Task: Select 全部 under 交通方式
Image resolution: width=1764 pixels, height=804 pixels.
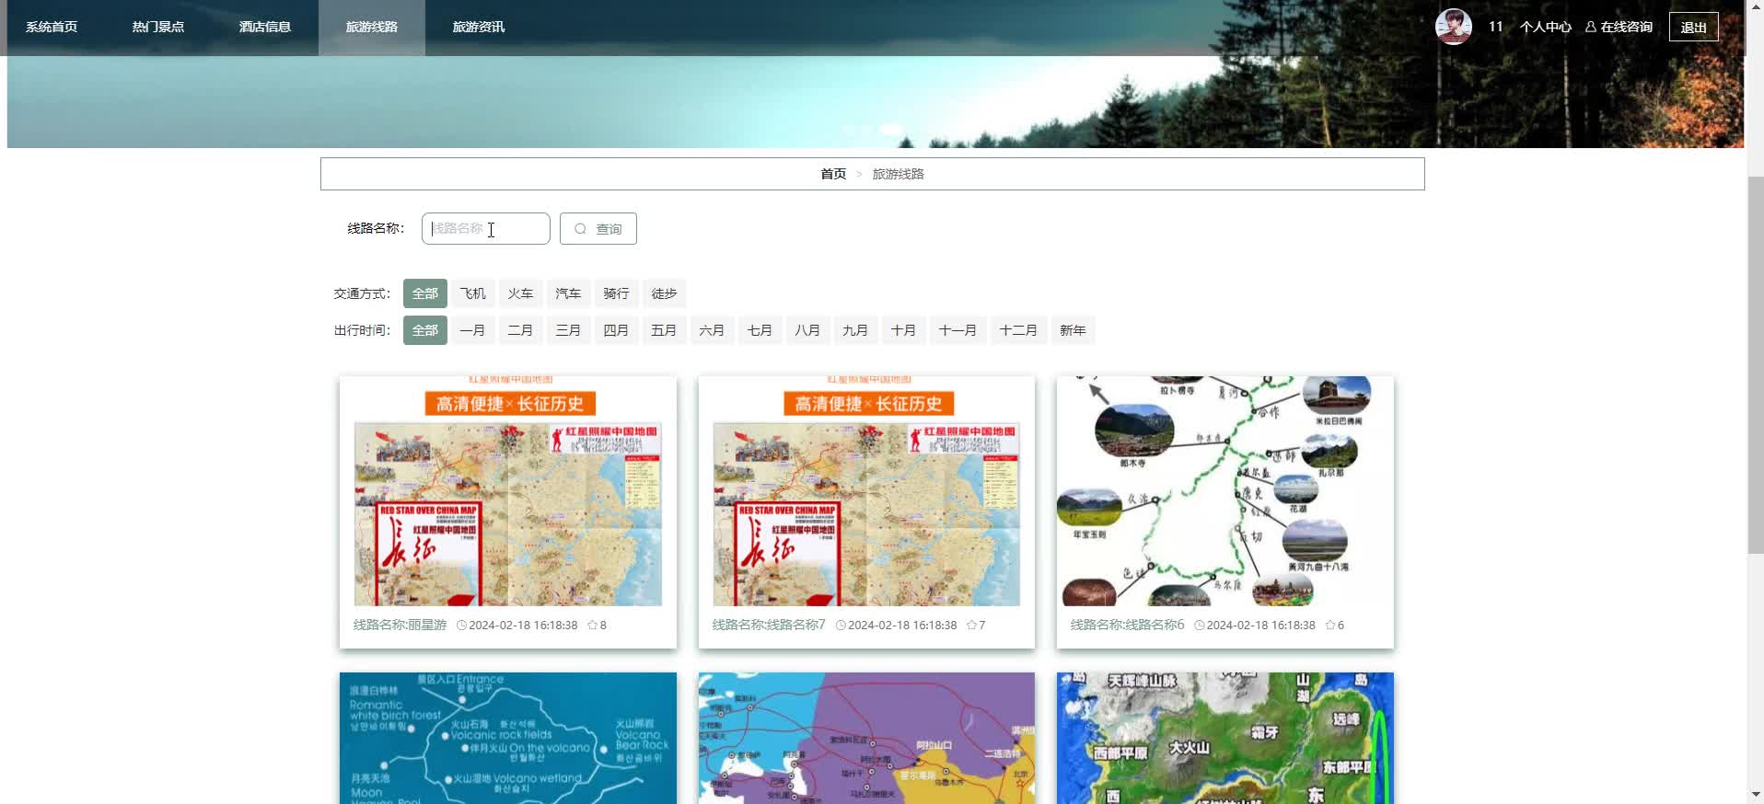Action: coord(425,293)
